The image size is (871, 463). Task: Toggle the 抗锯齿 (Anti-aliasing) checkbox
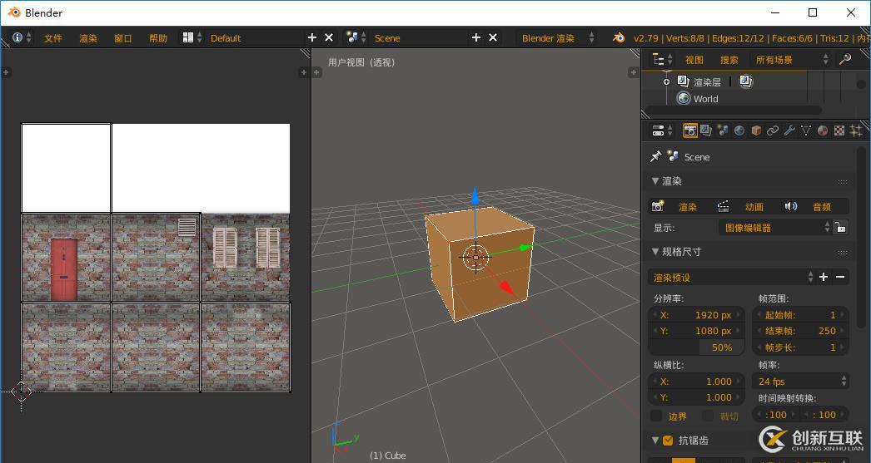pyautogui.click(x=668, y=441)
